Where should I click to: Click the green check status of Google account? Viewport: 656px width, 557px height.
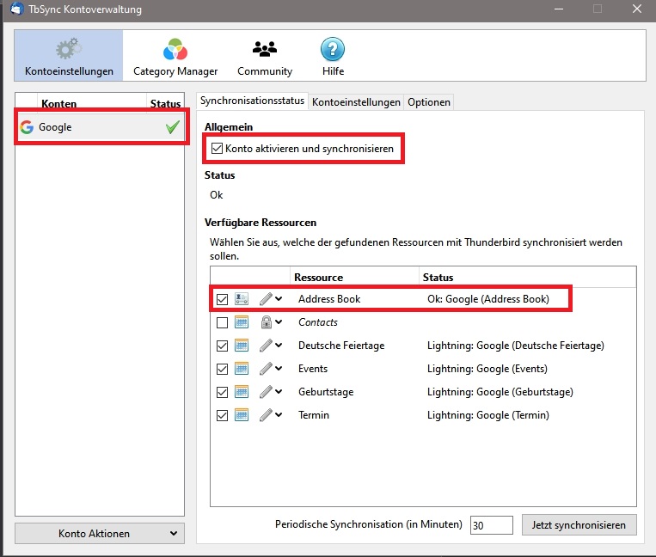coord(172,127)
